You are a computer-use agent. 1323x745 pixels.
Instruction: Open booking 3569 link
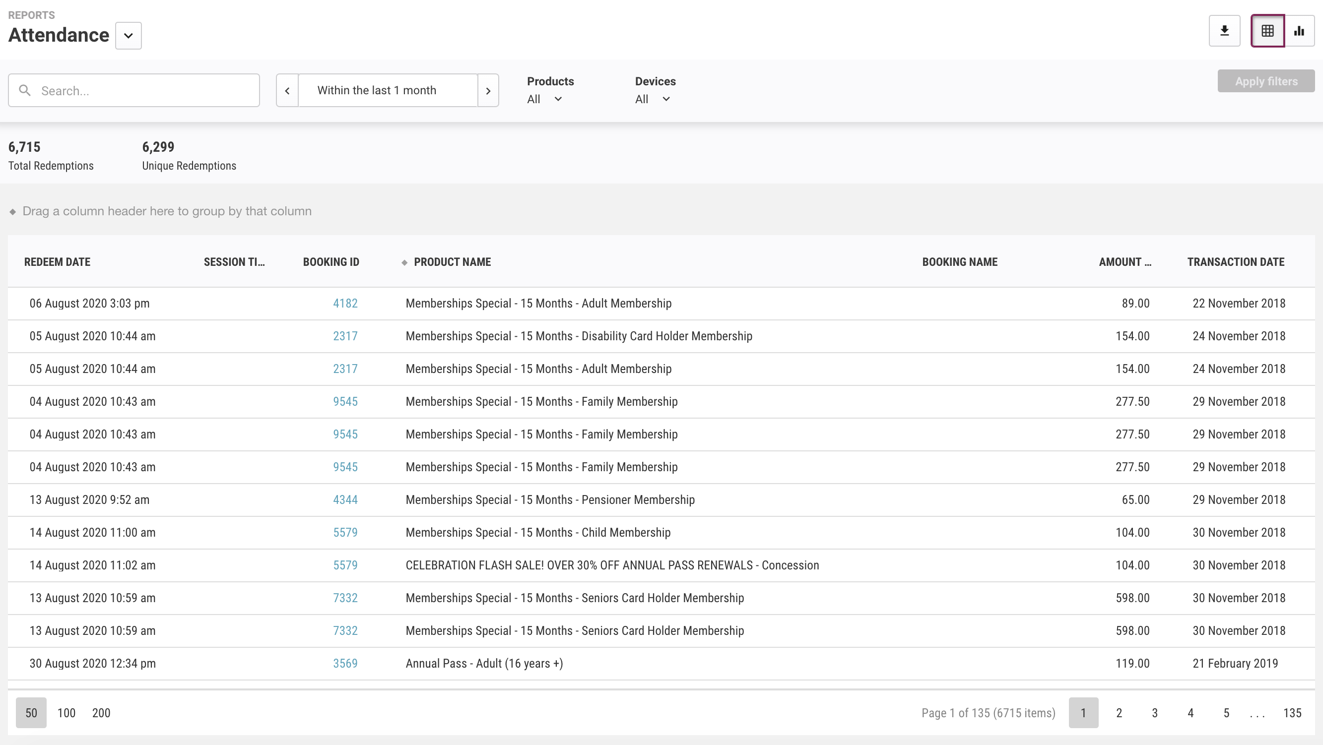345,663
